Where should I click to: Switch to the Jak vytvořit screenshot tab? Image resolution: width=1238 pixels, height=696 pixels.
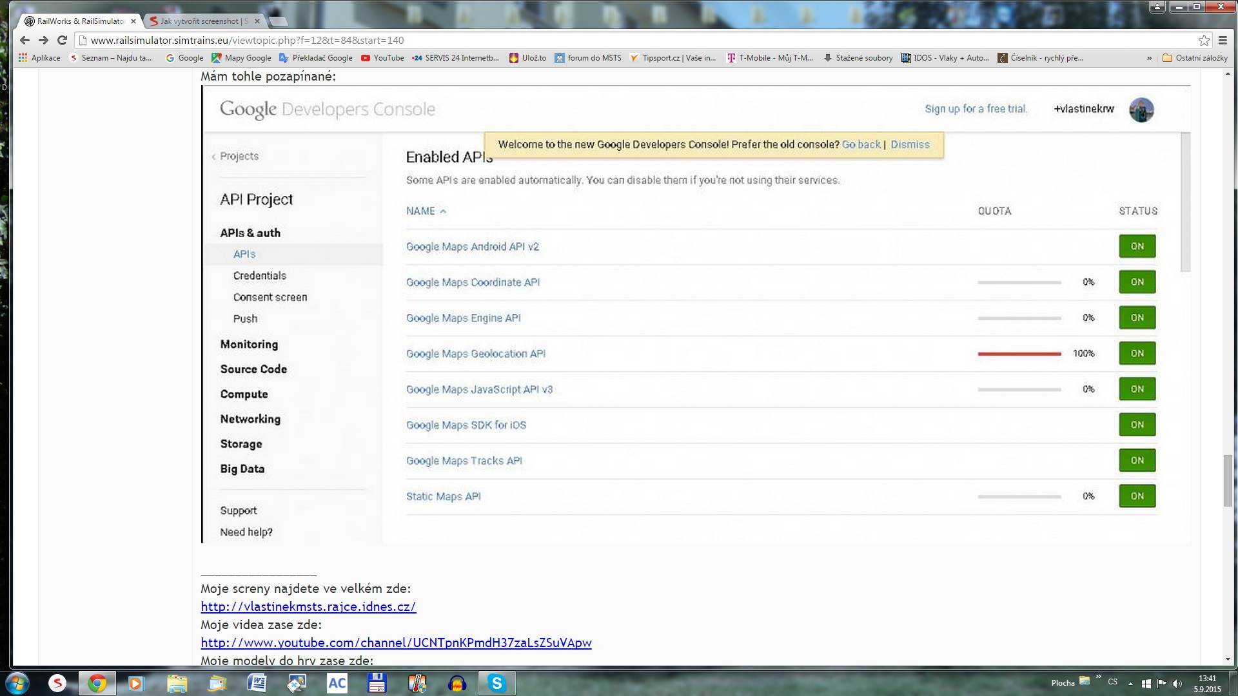tap(204, 21)
